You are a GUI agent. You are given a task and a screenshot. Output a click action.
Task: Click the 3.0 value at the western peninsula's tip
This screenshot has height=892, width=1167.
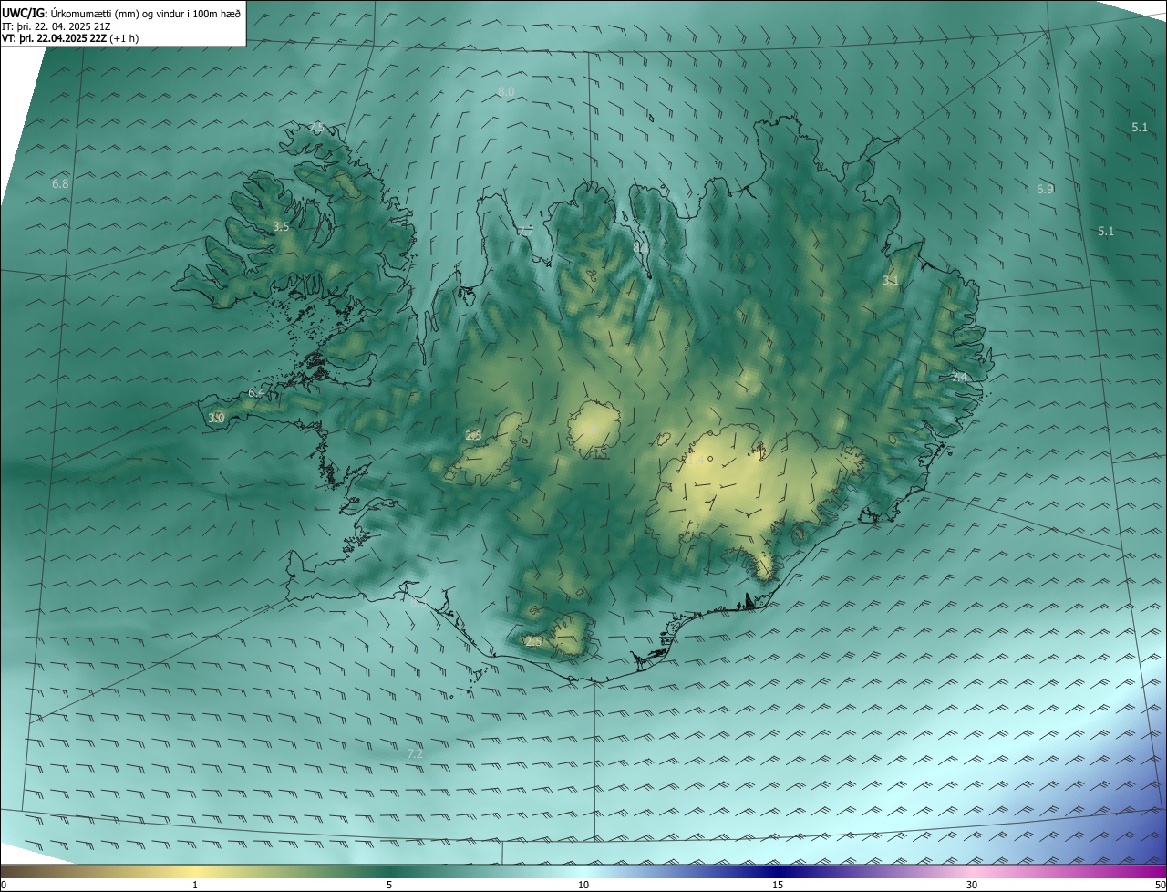click(216, 418)
